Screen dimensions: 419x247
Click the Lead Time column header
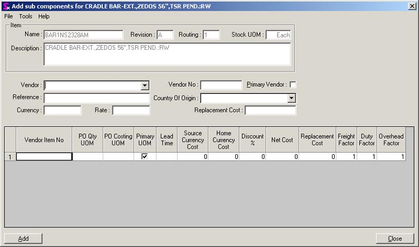click(x=166, y=140)
